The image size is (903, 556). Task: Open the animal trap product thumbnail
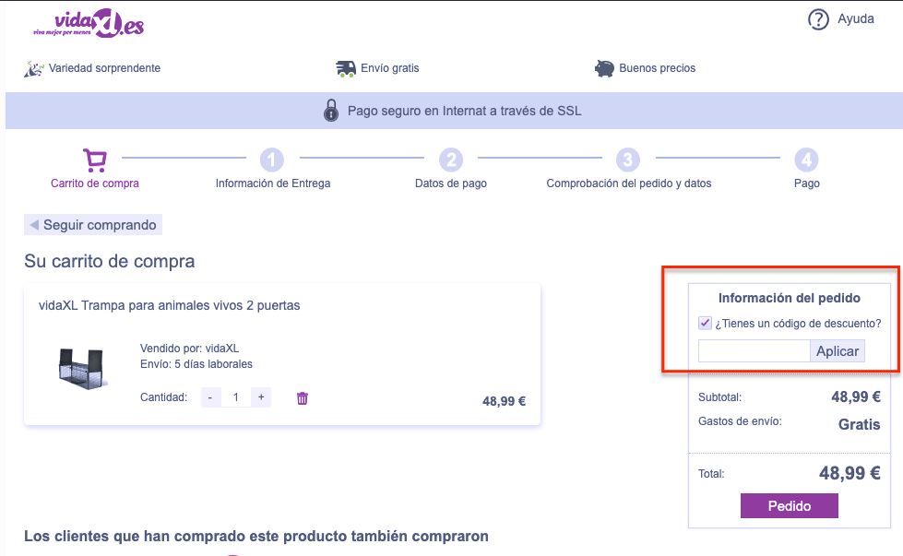(79, 367)
